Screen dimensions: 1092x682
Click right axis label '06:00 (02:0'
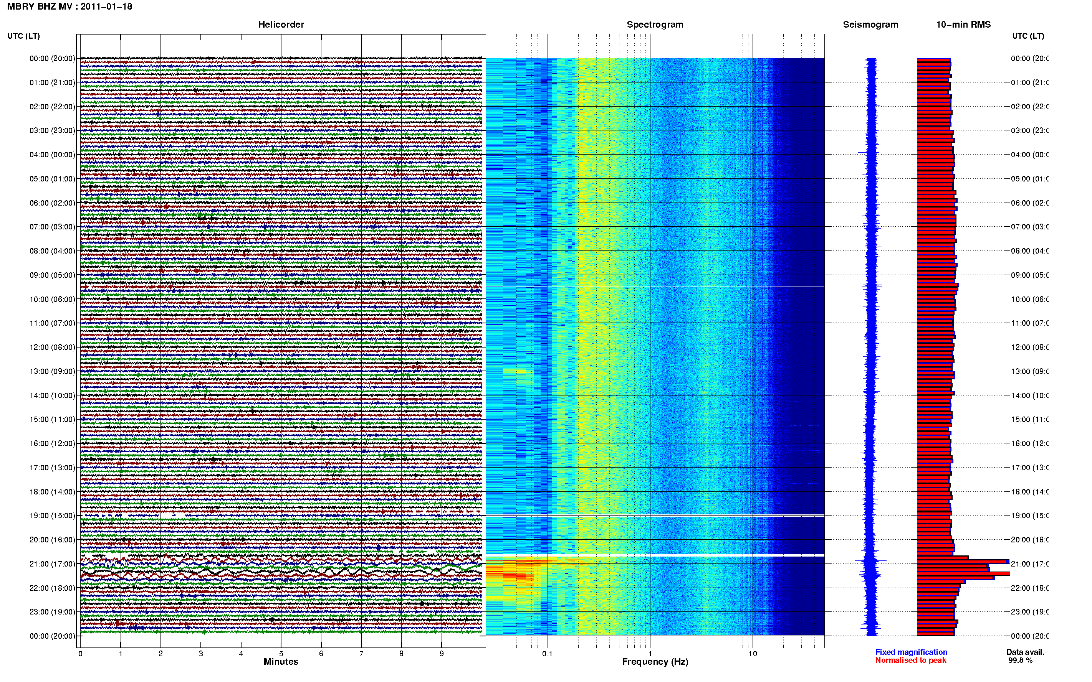tap(1030, 203)
